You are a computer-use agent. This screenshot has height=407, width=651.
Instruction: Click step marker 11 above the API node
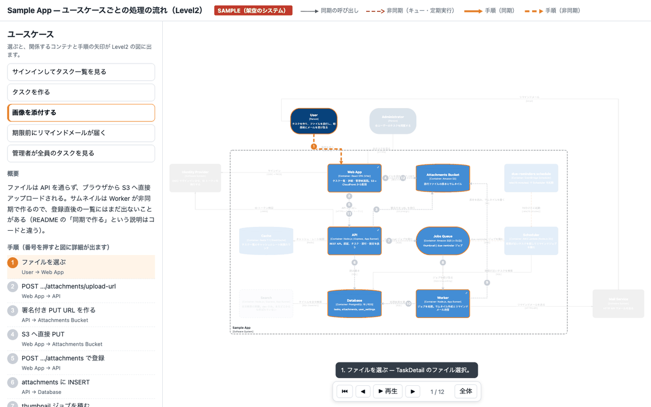point(349,214)
